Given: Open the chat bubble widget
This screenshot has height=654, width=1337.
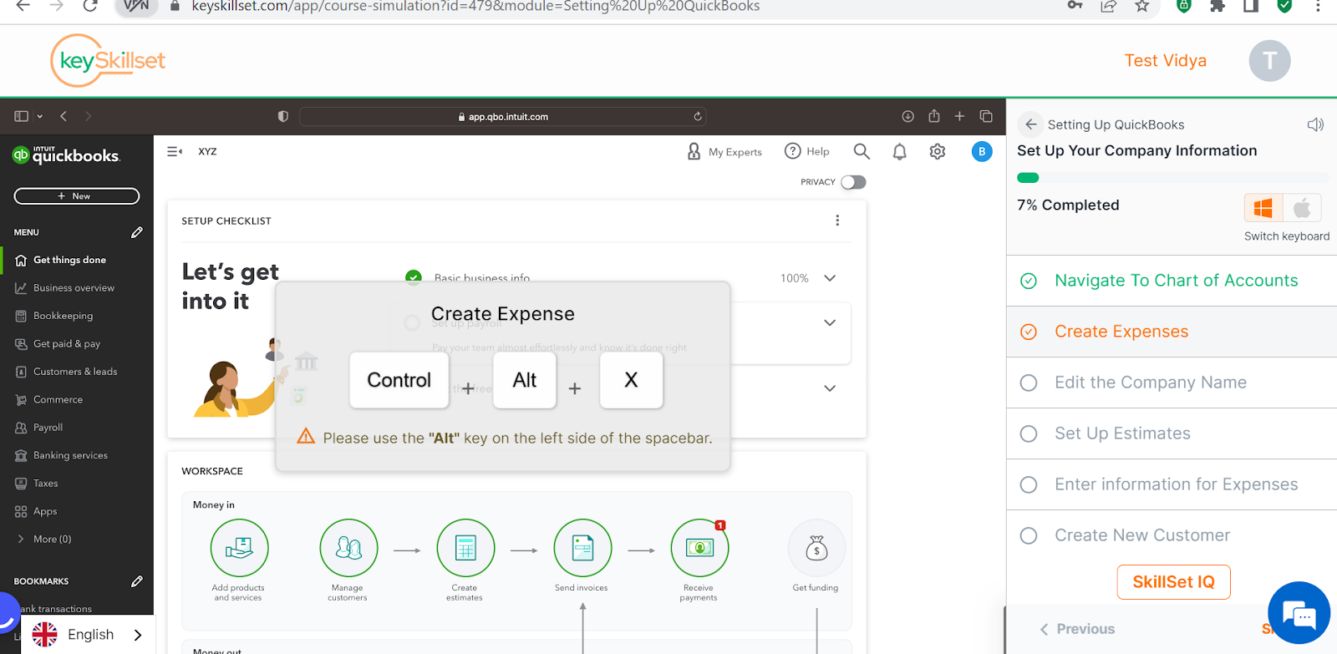Looking at the screenshot, I should 1299,613.
